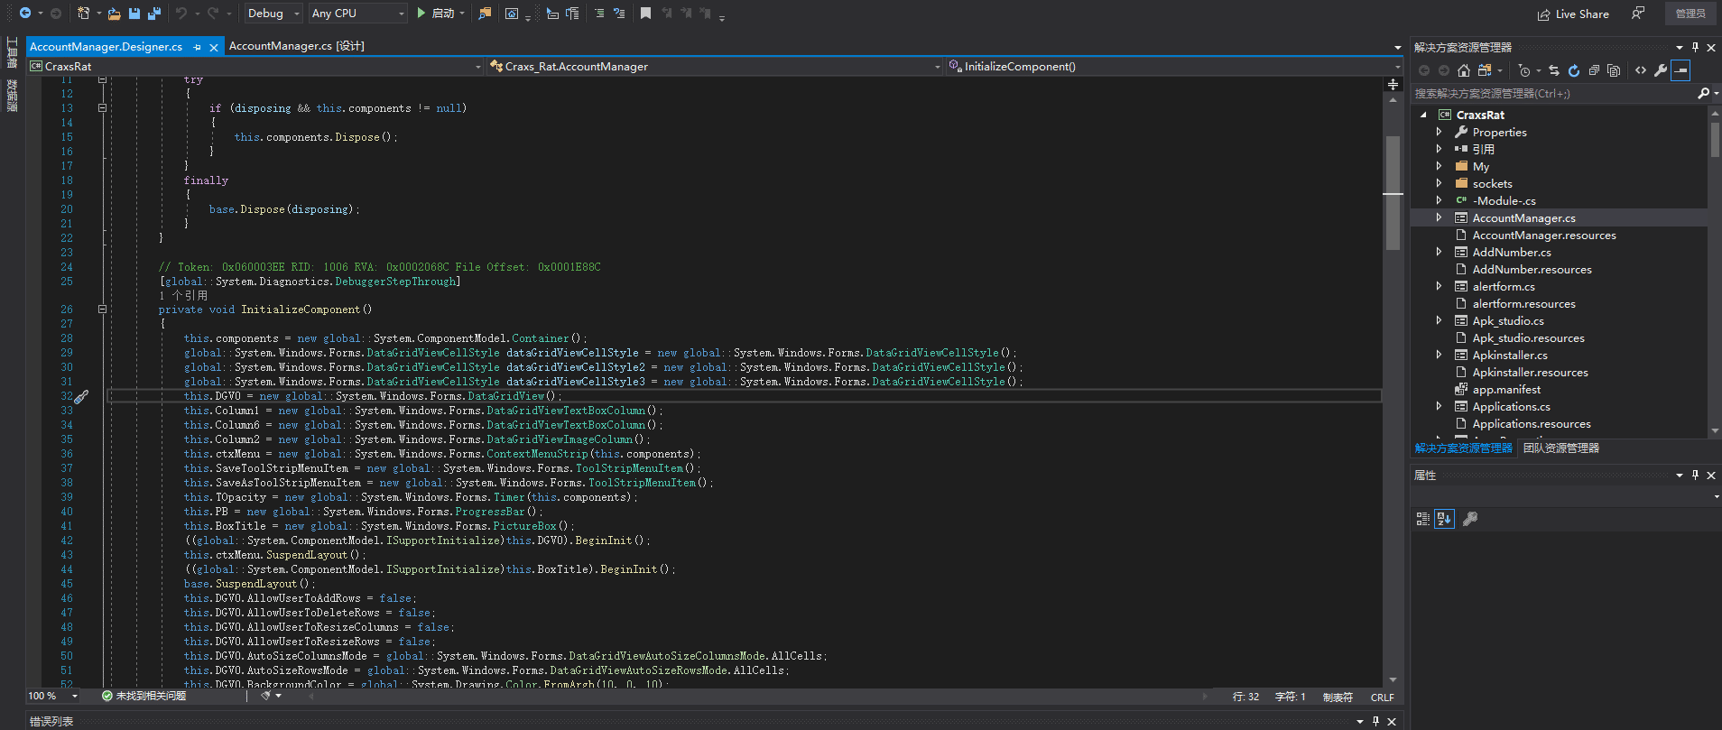Switch to AccountManager.cs [设计] tab
Image resolution: width=1722 pixels, height=730 pixels.
[x=297, y=46]
